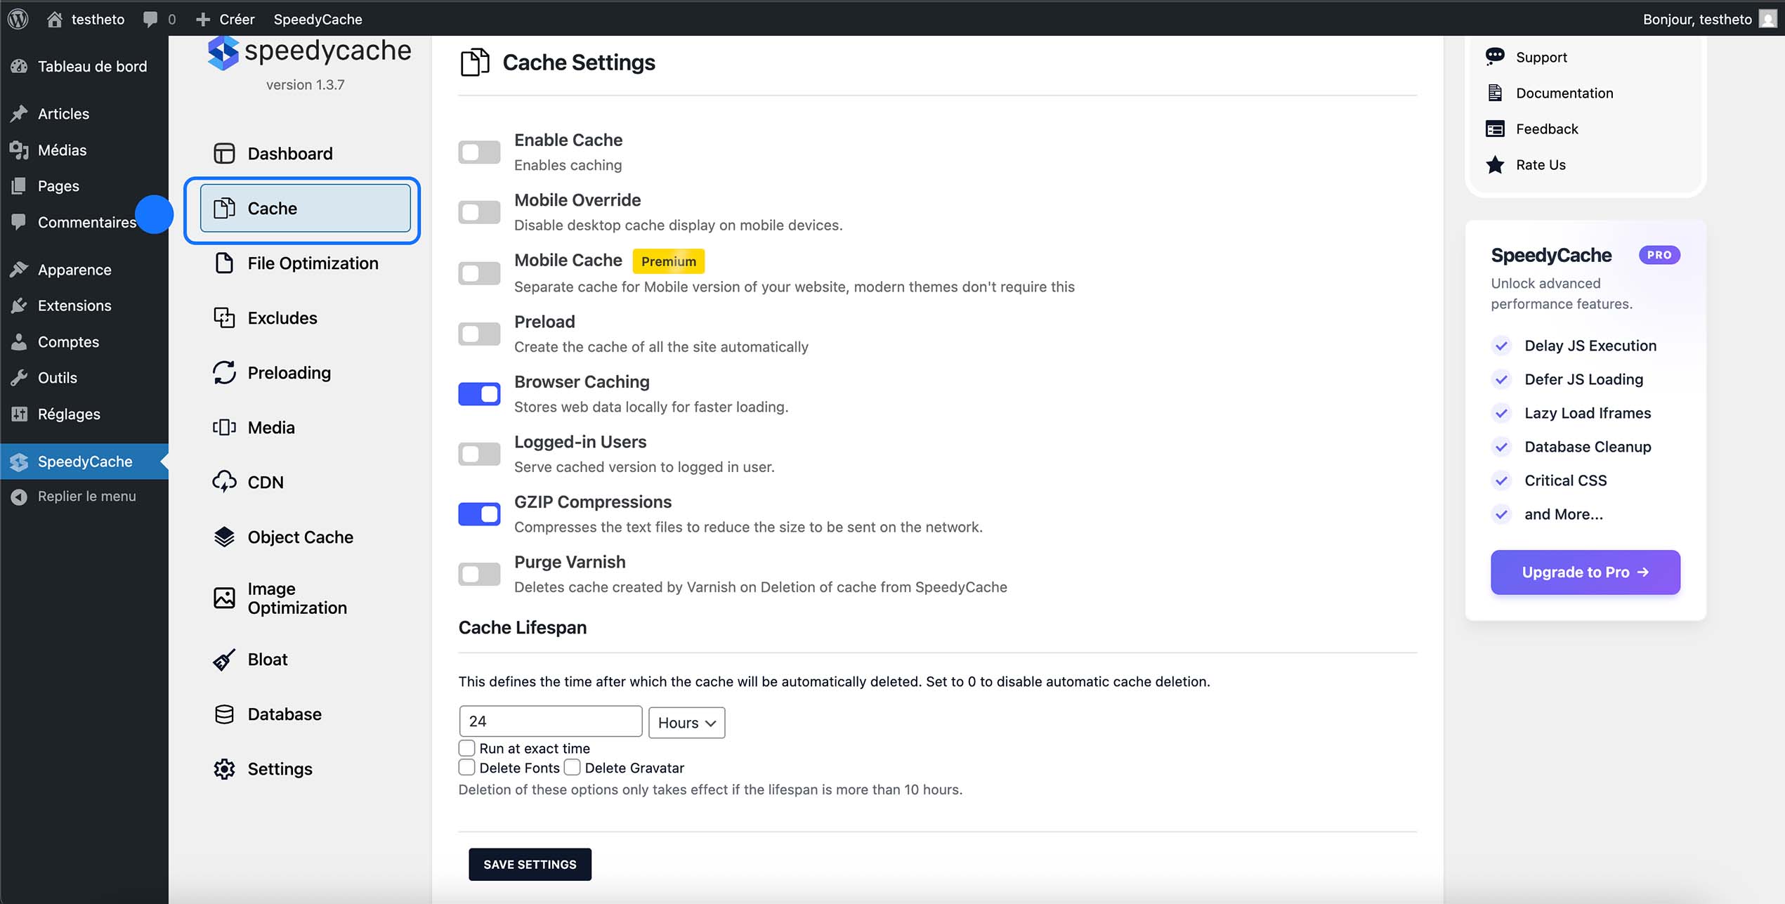Open the SpeedyCache Dashboard panel
The height and width of the screenshot is (904, 1785).
[x=289, y=153]
